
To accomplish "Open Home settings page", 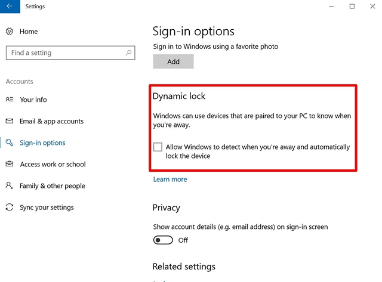I will click(x=29, y=32).
